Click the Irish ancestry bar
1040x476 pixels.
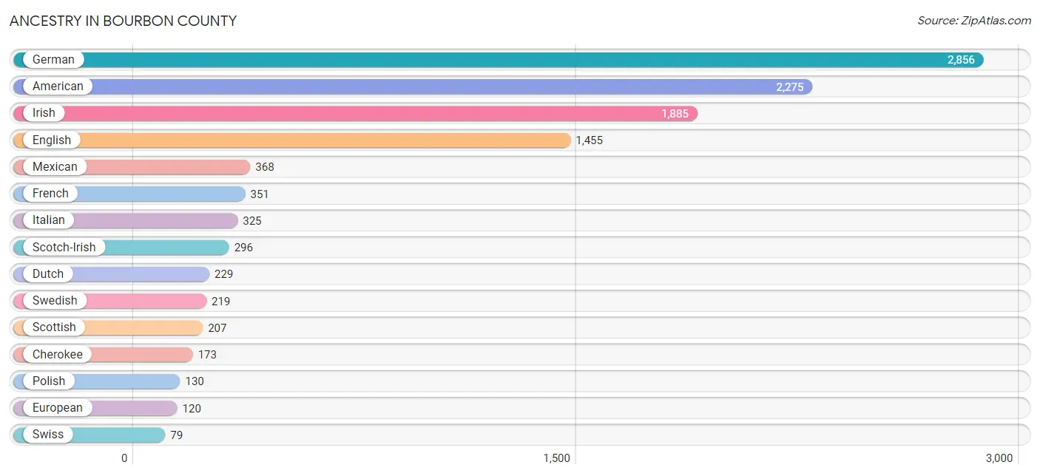point(356,113)
